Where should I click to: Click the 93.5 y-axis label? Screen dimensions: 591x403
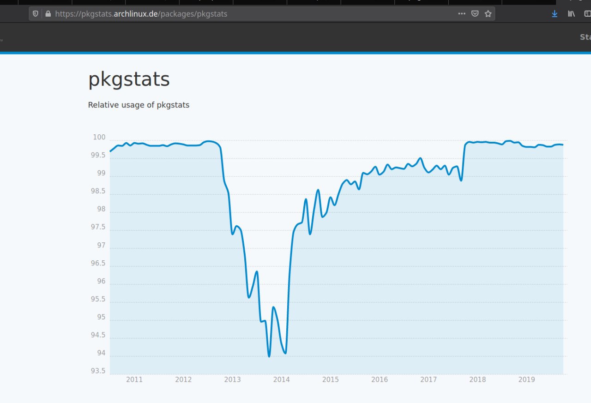point(98,371)
